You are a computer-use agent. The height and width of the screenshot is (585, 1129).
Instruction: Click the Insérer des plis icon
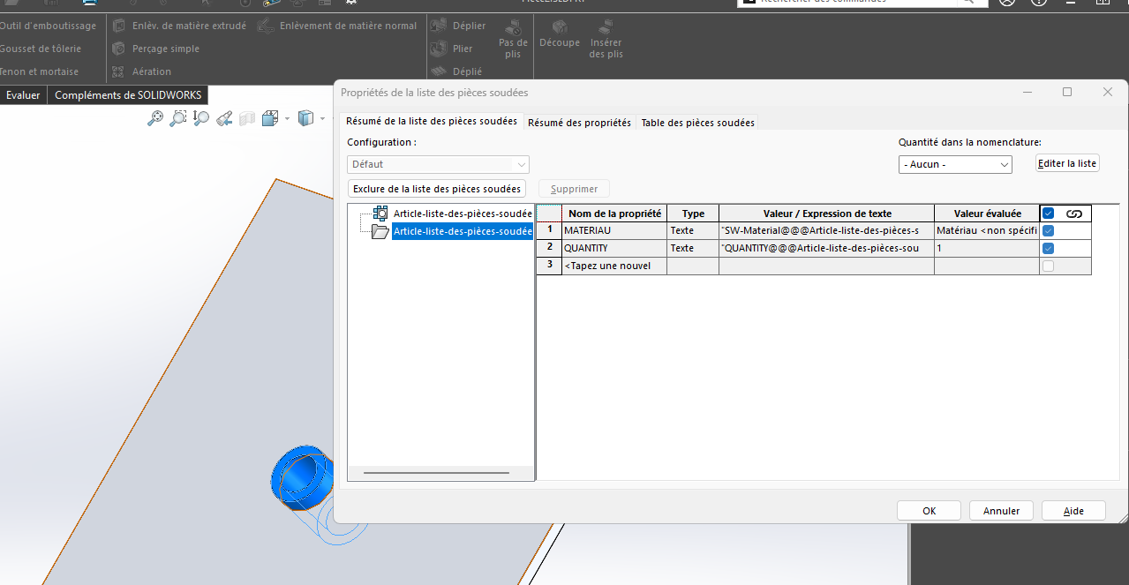tap(606, 26)
